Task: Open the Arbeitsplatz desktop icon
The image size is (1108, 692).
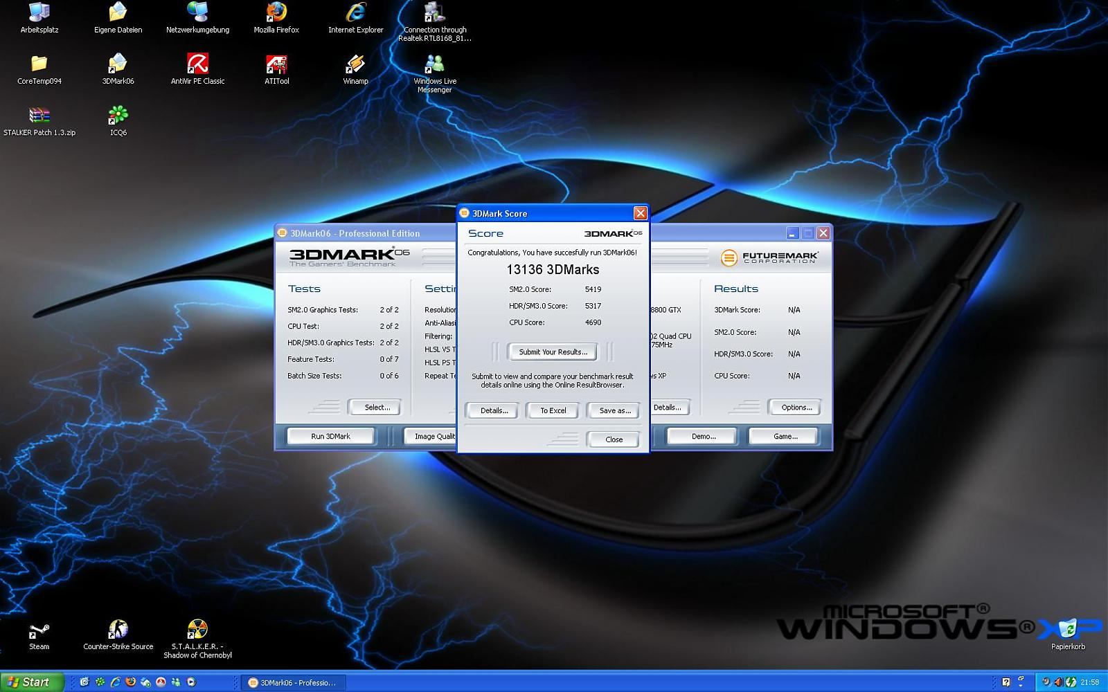Action: tap(39, 18)
